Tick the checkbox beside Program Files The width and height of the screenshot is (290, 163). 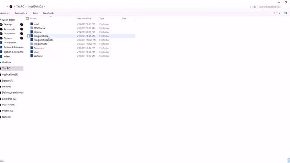pos(29,36)
